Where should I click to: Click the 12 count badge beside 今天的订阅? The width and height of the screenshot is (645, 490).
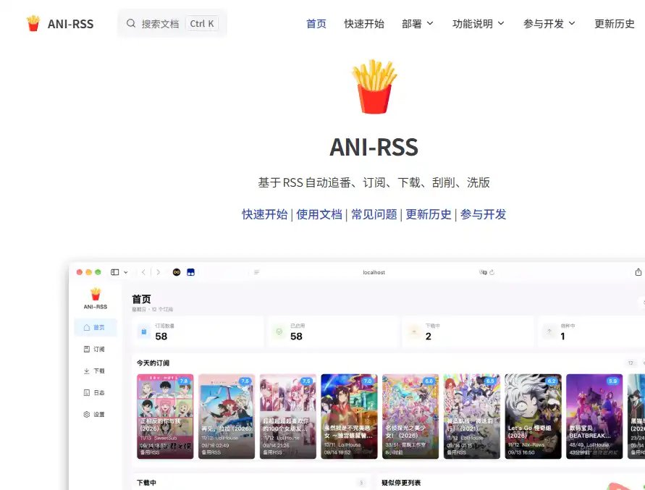pyautogui.click(x=631, y=363)
